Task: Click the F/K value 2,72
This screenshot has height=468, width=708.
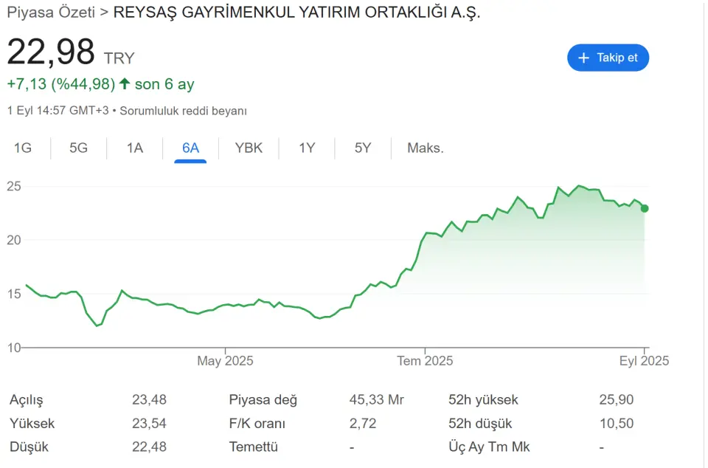Action: (x=363, y=423)
